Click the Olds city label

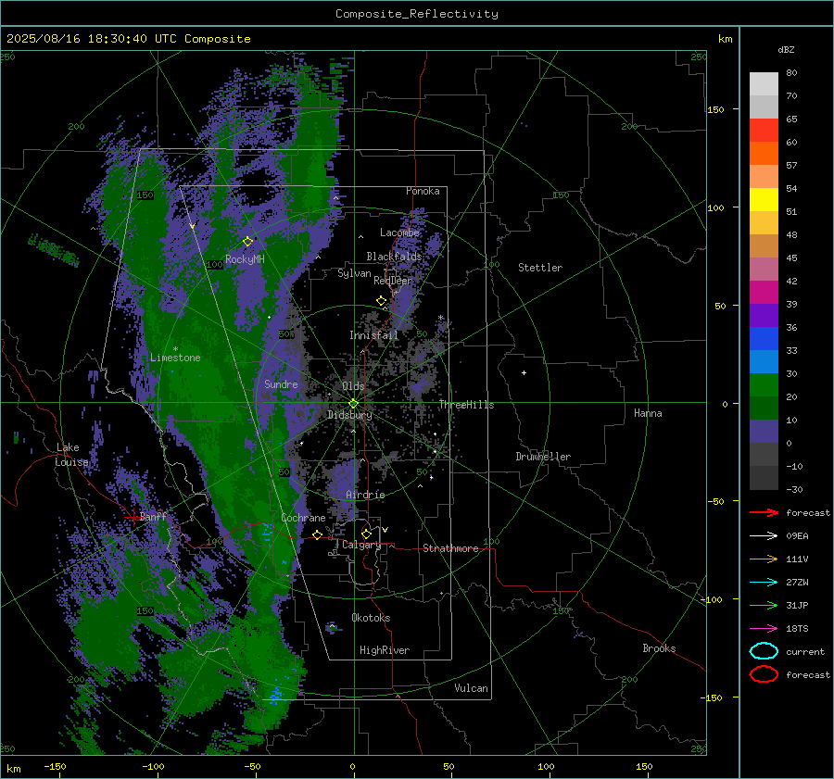click(353, 386)
